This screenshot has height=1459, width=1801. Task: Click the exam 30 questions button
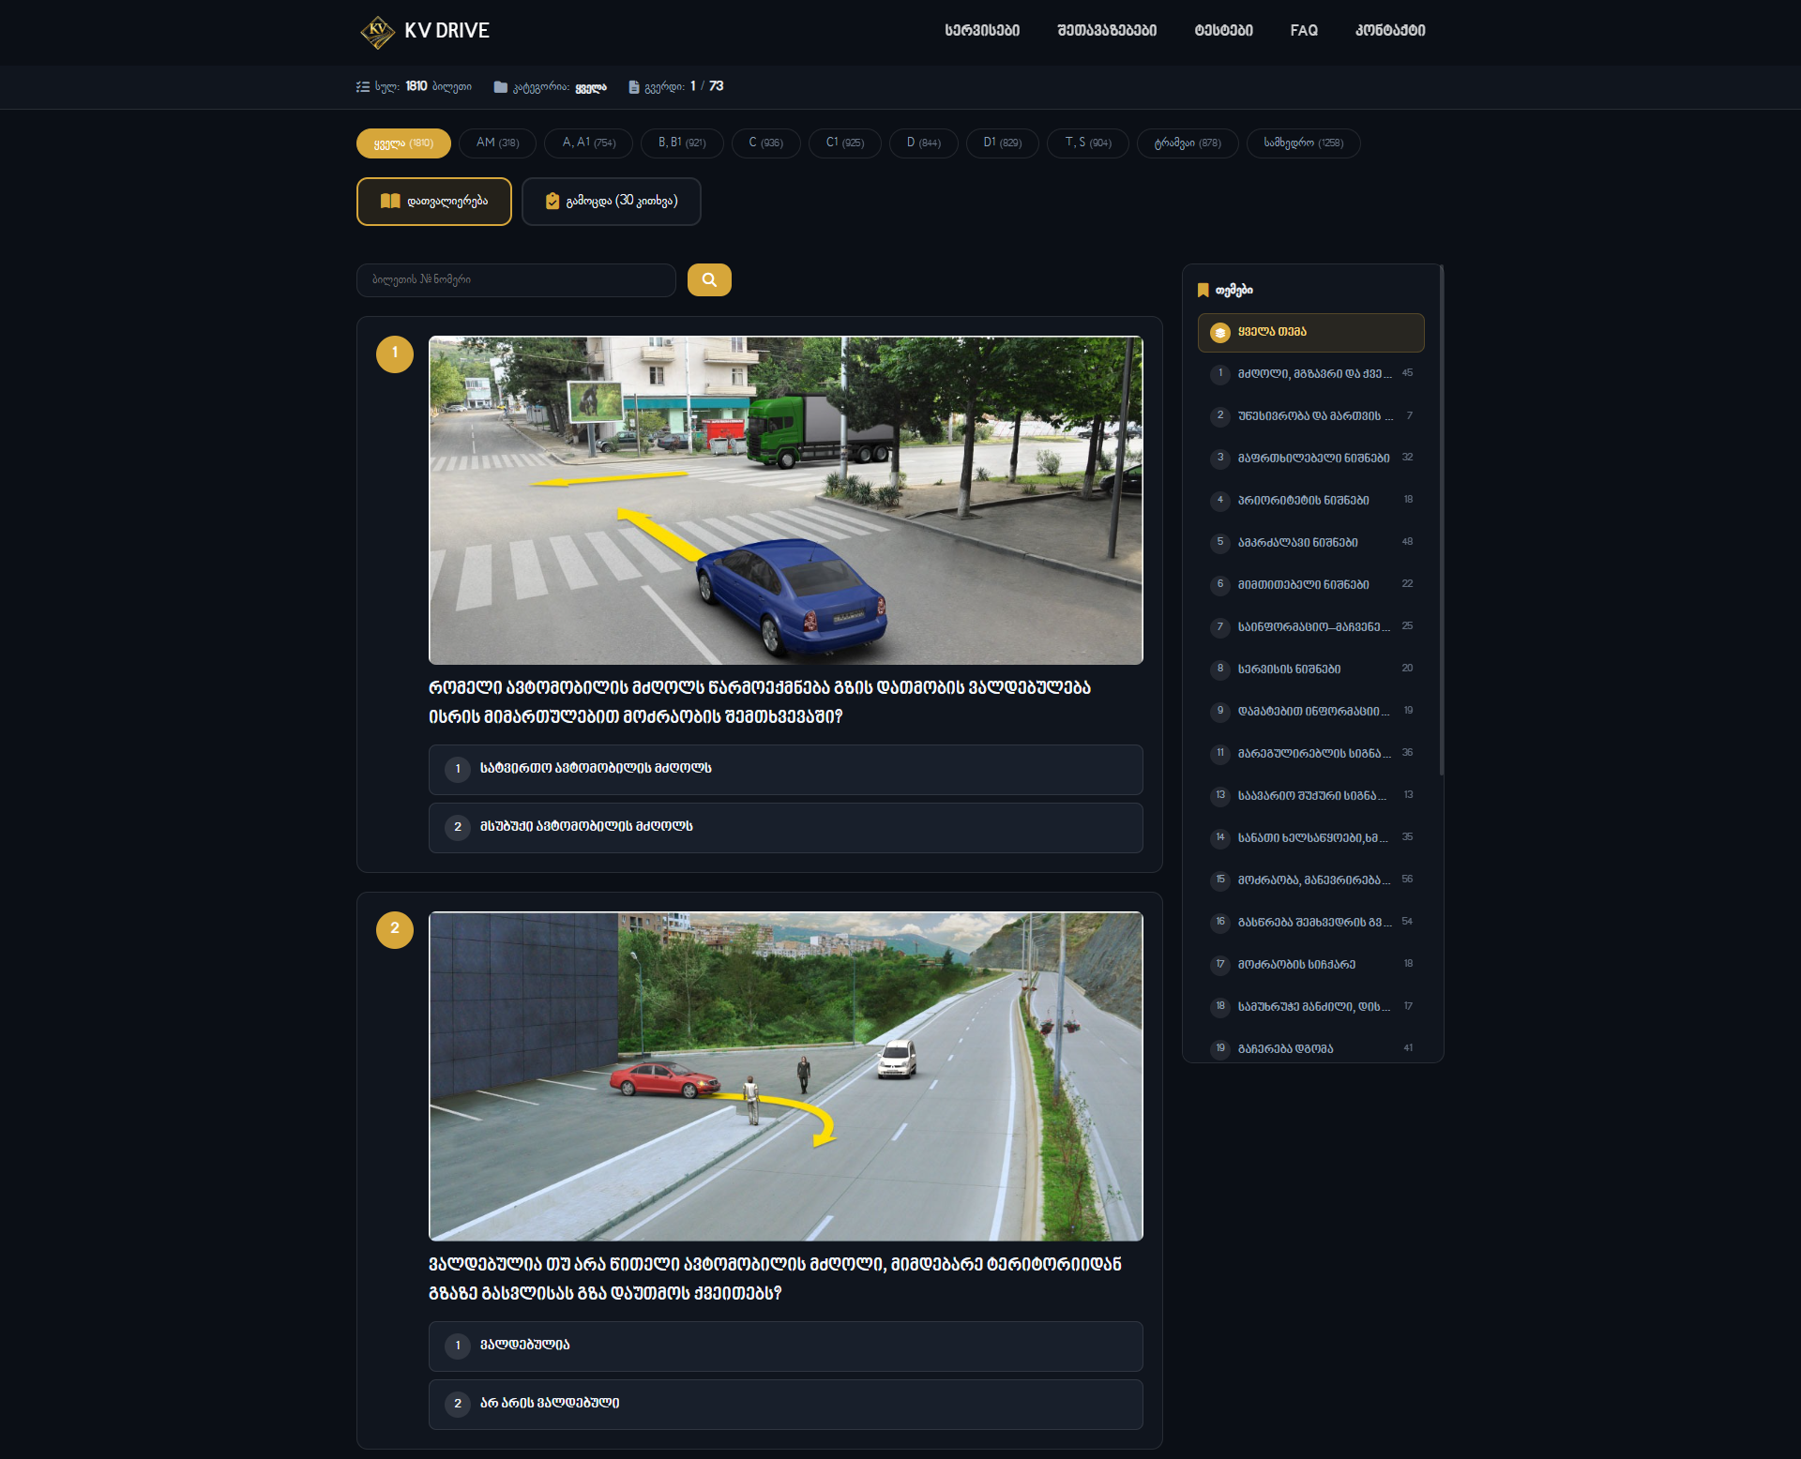pyautogui.click(x=611, y=201)
